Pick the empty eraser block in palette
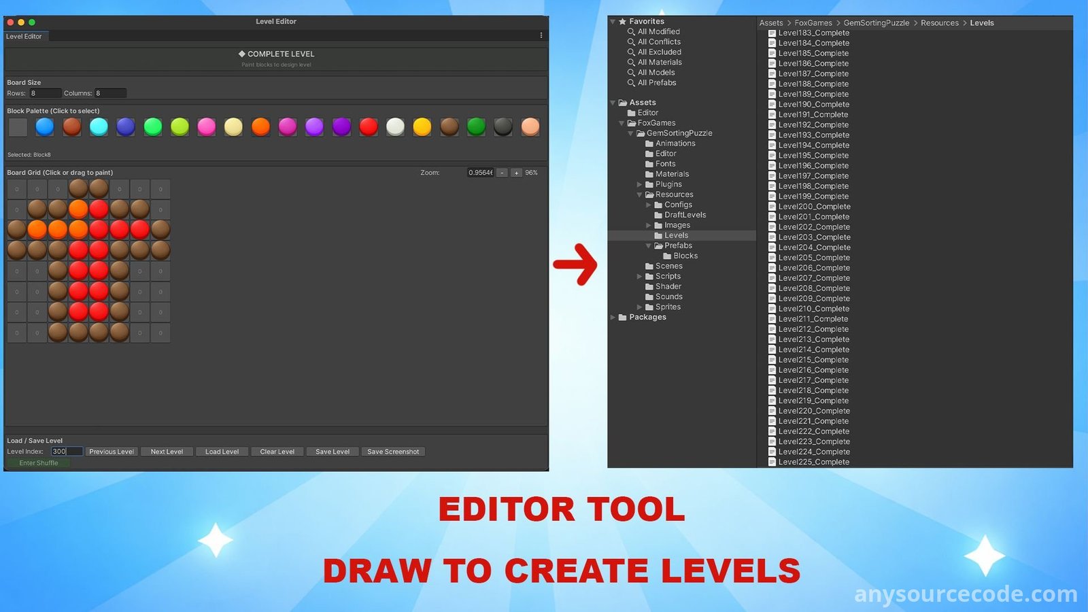The image size is (1088, 612). click(x=18, y=127)
